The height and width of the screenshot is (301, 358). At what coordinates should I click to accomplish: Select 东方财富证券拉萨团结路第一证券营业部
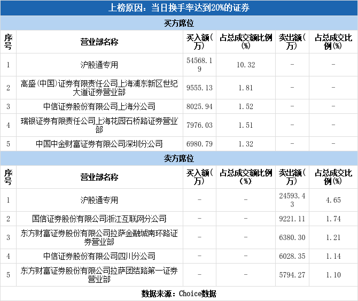point(99,275)
